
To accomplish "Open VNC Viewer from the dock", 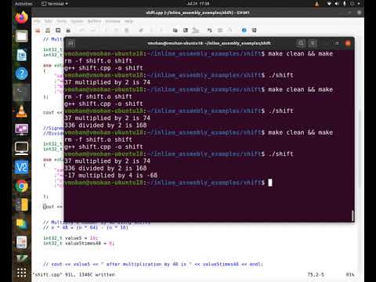I will (21, 167).
